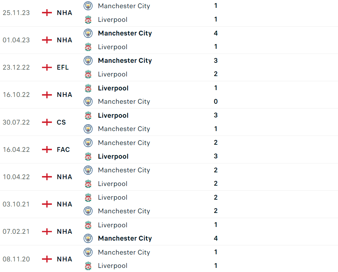Click Liverpool crest in the 23.12.22 match

click(88, 74)
